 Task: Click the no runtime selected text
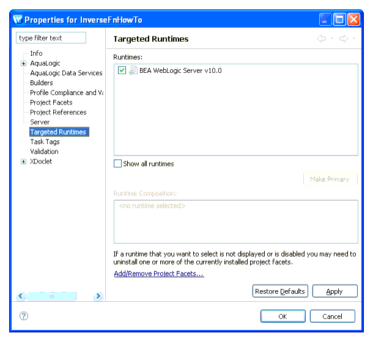coord(152,206)
